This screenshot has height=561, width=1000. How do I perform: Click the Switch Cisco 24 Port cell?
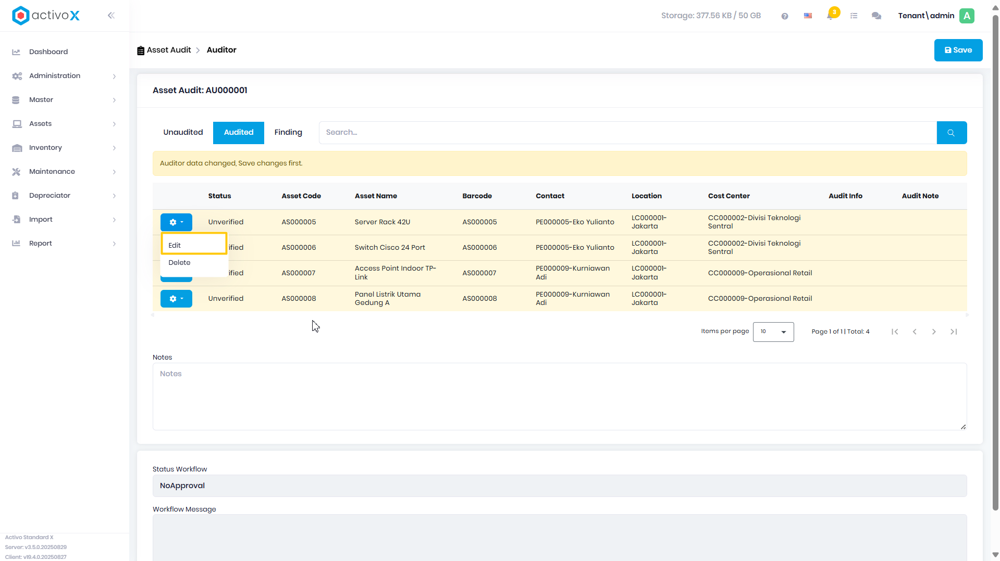coord(389,248)
